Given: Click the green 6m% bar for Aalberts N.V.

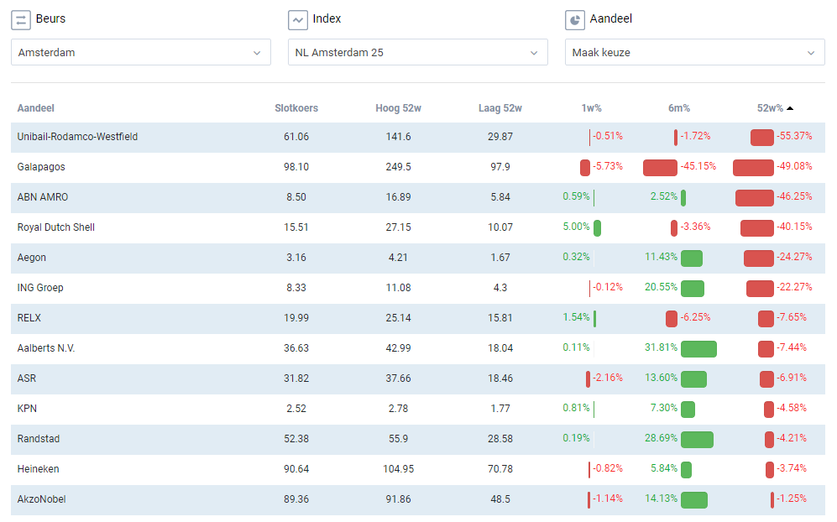Looking at the screenshot, I should click(698, 349).
